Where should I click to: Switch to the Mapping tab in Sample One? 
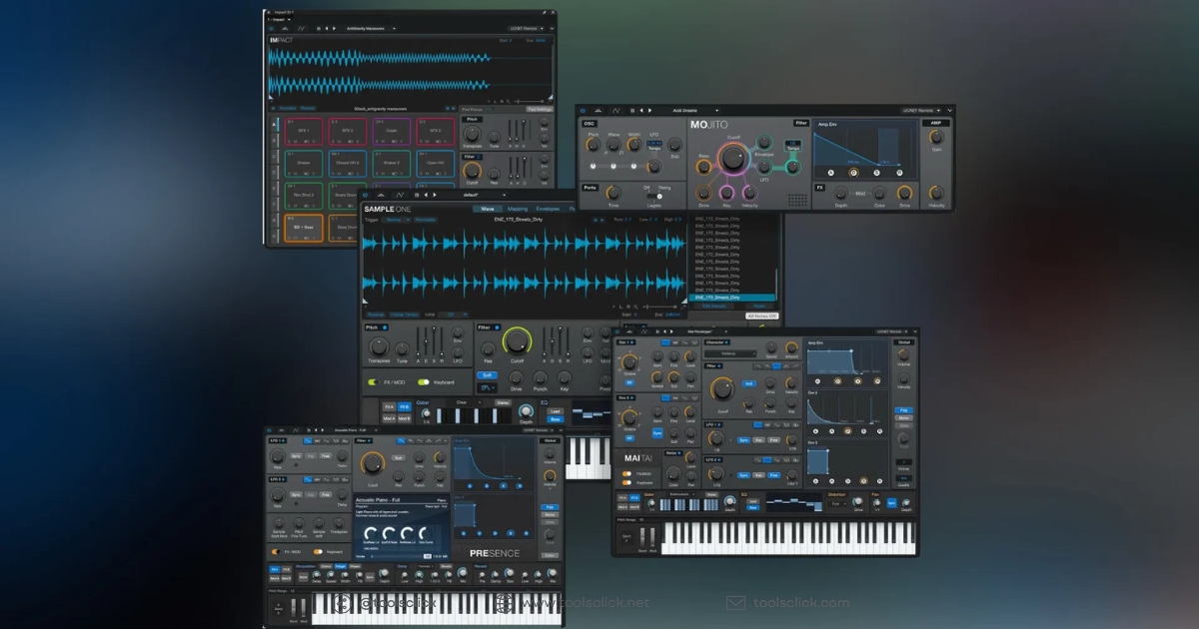tap(518, 209)
